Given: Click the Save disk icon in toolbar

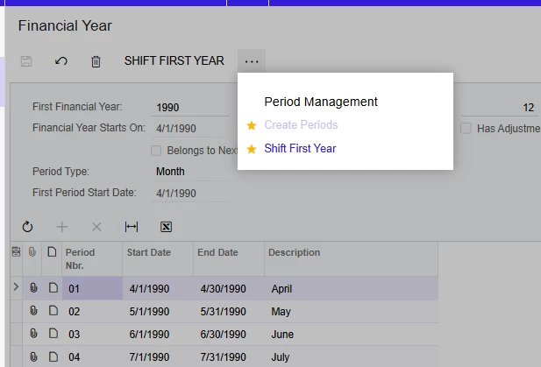Looking at the screenshot, I should (x=26, y=61).
